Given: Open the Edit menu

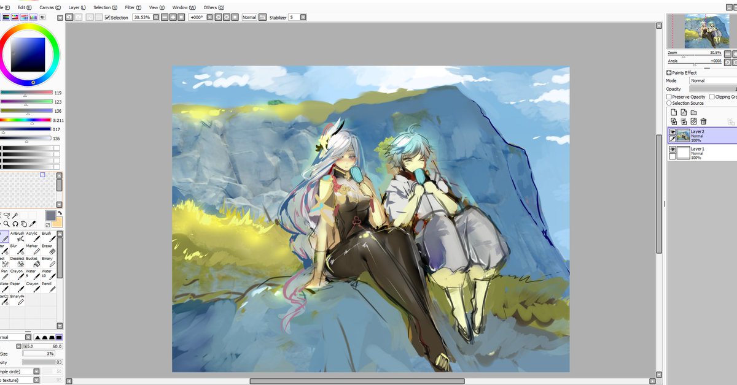Looking at the screenshot, I should pos(25,7).
